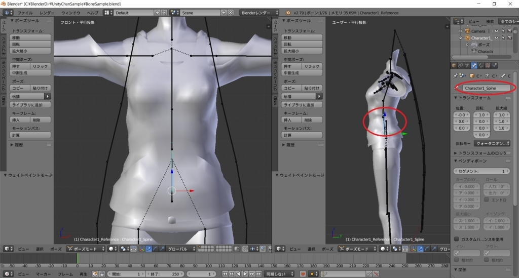Screen dimensions: 519x278
Task: Open ポーズ menu in left viewport header
Action: click(56, 249)
